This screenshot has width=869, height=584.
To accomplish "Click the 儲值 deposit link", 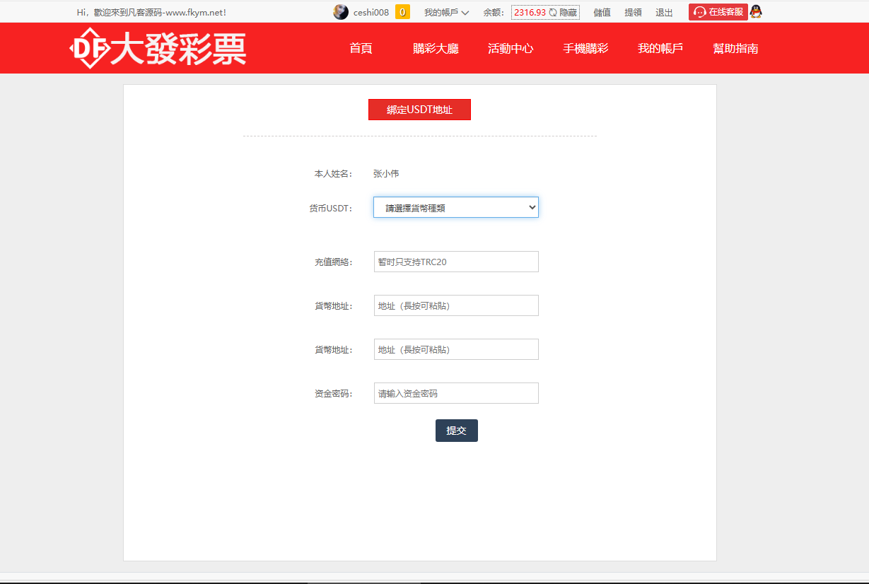I will point(602,11).
